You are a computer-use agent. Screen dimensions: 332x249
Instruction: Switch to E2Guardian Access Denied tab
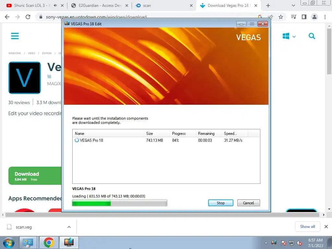coord(100,6)
